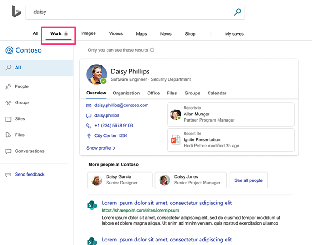Image resolution: width=312 pixels, height=245 pixels.
Task: Click the first SharePoint result icon
Action: (92, 205)
